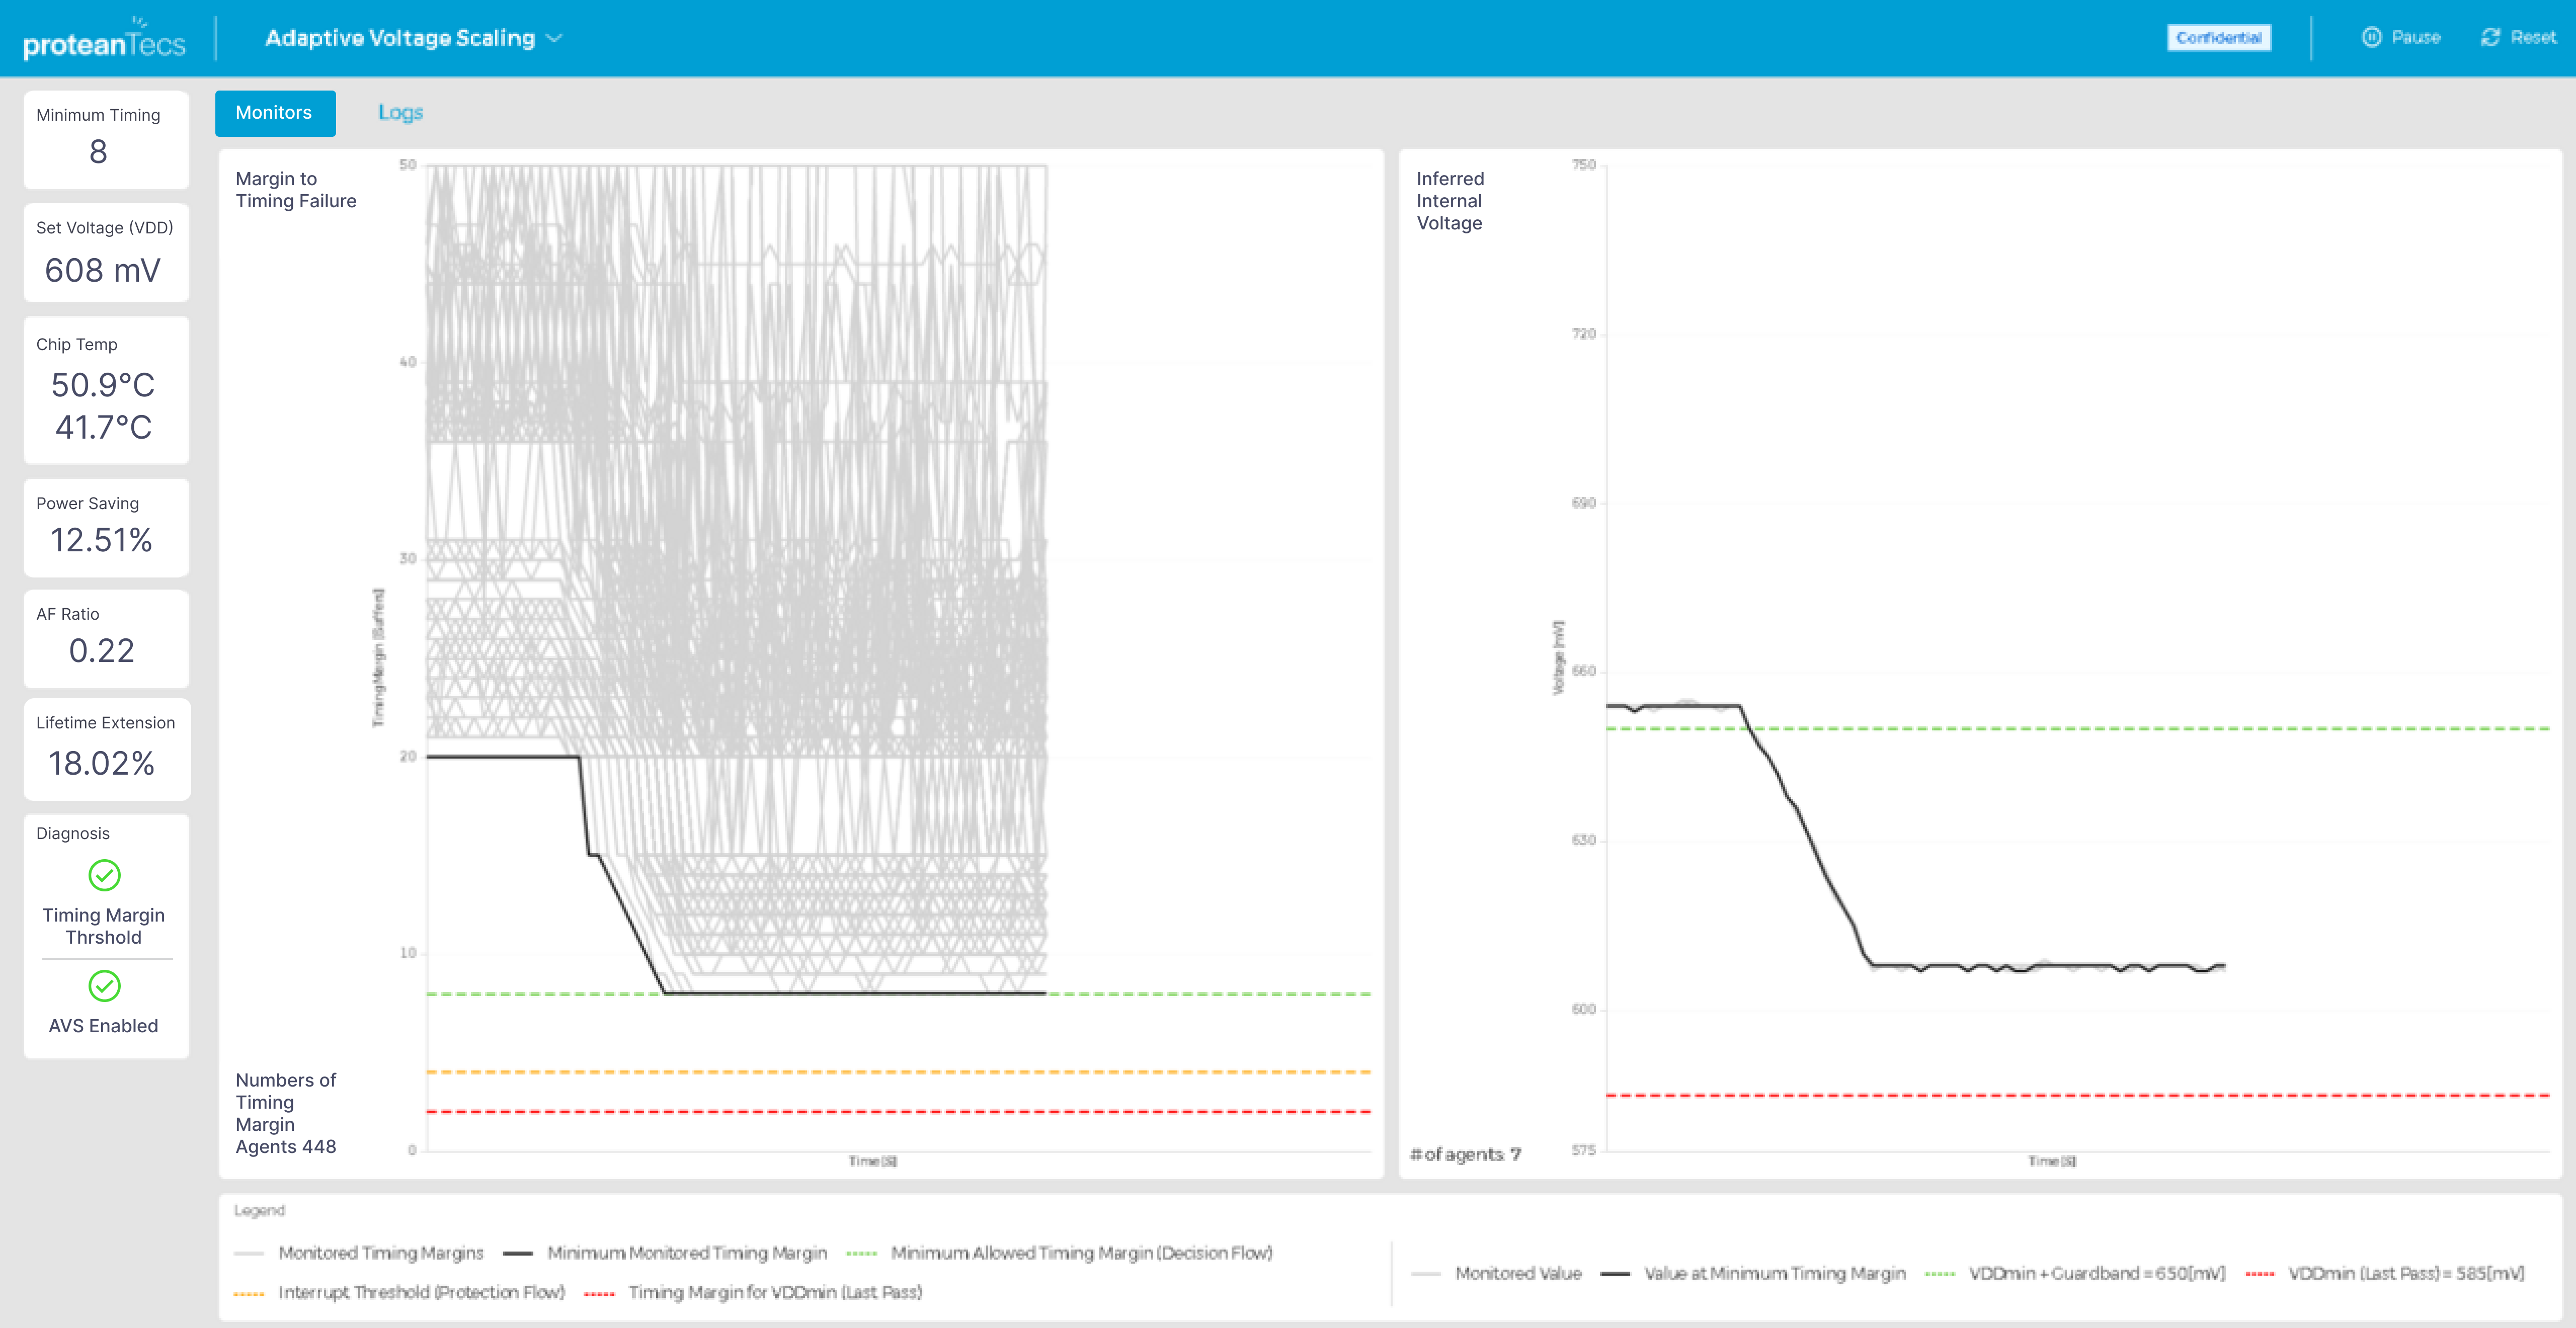Click the AVS Enabled label
This screenshot has height=1328, width=2576.
coord(103,1026)
